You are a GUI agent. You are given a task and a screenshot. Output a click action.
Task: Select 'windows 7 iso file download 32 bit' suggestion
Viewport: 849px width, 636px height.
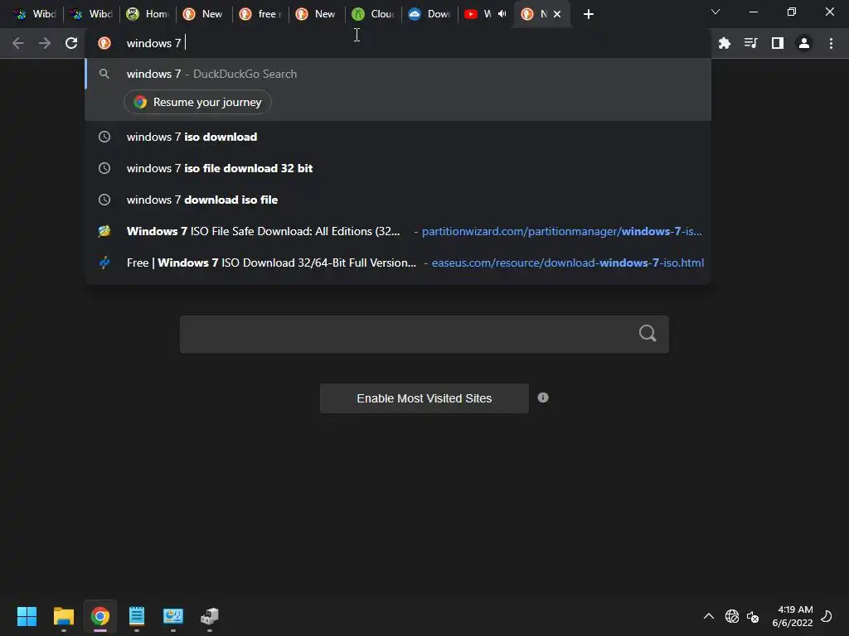[x=398, y=168]
